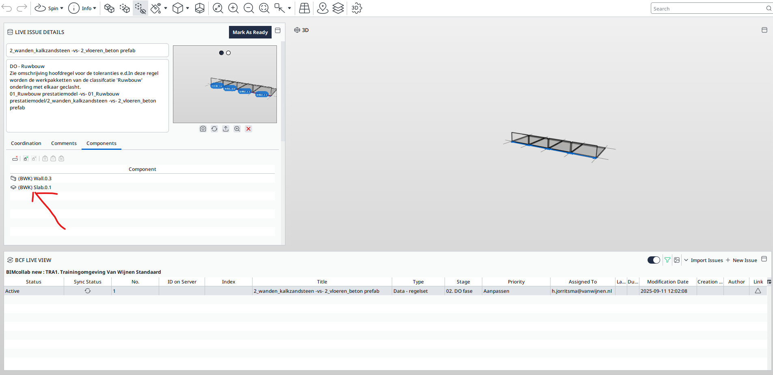
Task: Toggle the grid floor plan icon
Action: 304,8
